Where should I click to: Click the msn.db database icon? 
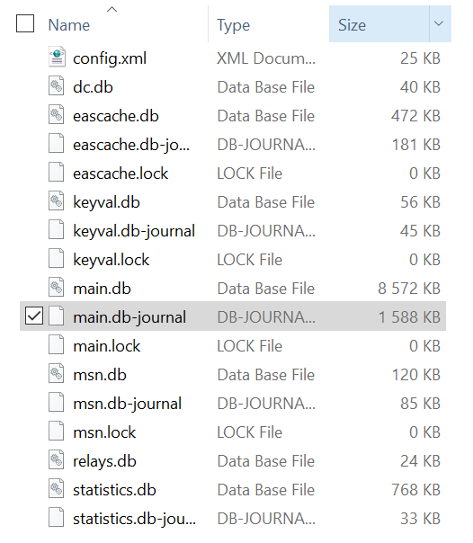[x=57, y=373]
